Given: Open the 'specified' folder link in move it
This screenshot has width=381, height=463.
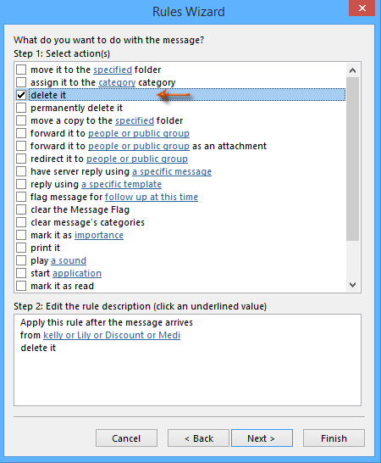Looking at the screenshot, I should point(113,70).
